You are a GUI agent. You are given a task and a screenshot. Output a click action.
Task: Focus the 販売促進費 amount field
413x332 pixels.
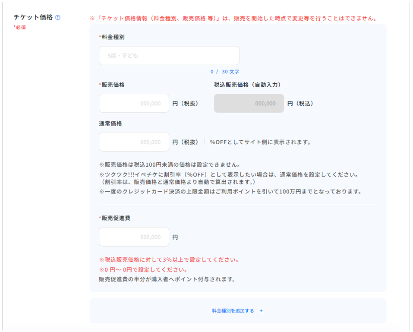pyautogui.click(x=134, y=237)
